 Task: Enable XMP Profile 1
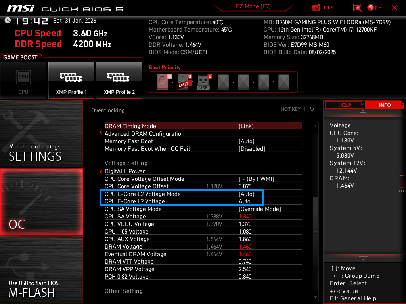(71, 81)
